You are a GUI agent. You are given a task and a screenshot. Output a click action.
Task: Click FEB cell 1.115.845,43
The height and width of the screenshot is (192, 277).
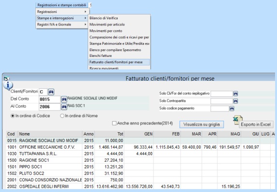point(167,147)
